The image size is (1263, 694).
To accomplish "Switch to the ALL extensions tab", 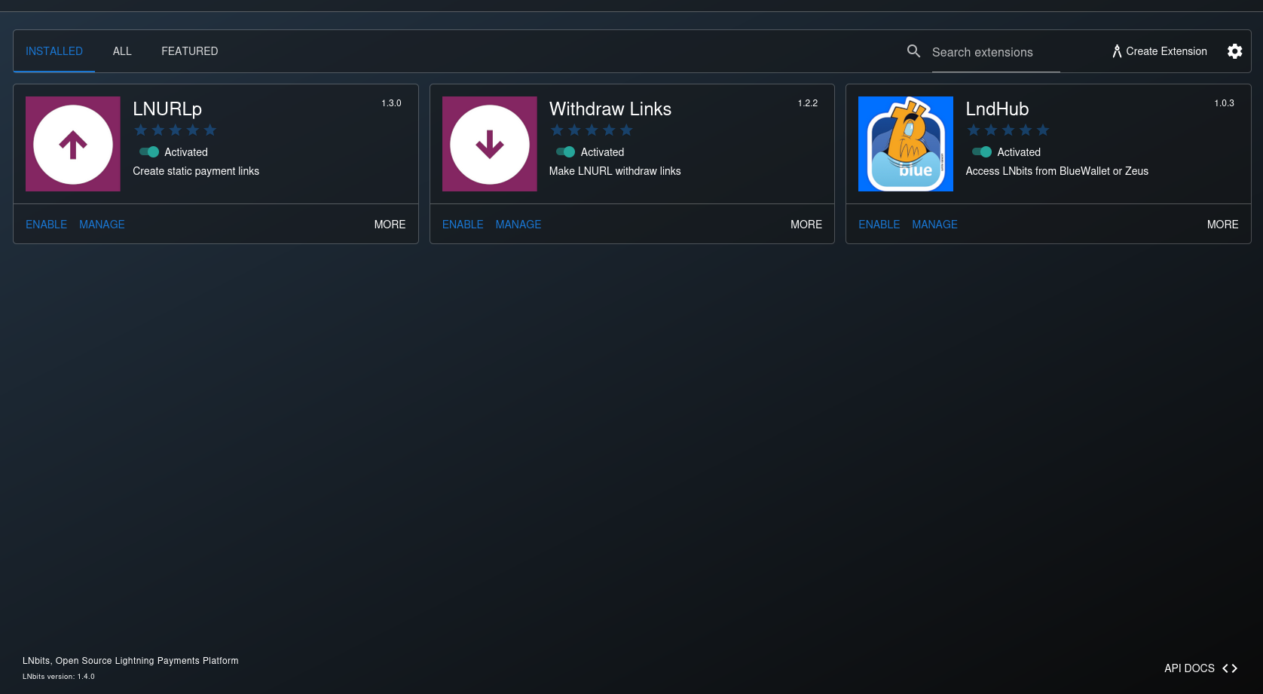I will point(121,50).
